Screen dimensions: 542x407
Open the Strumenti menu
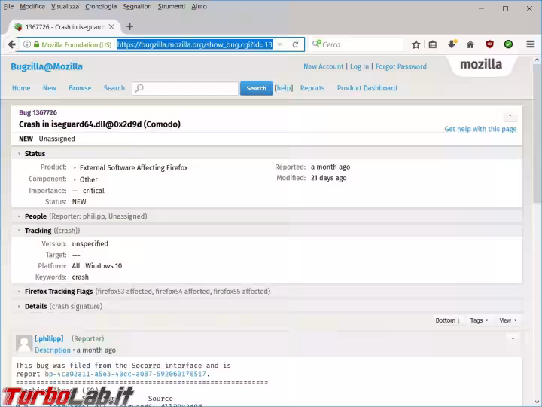click(172, 6)
